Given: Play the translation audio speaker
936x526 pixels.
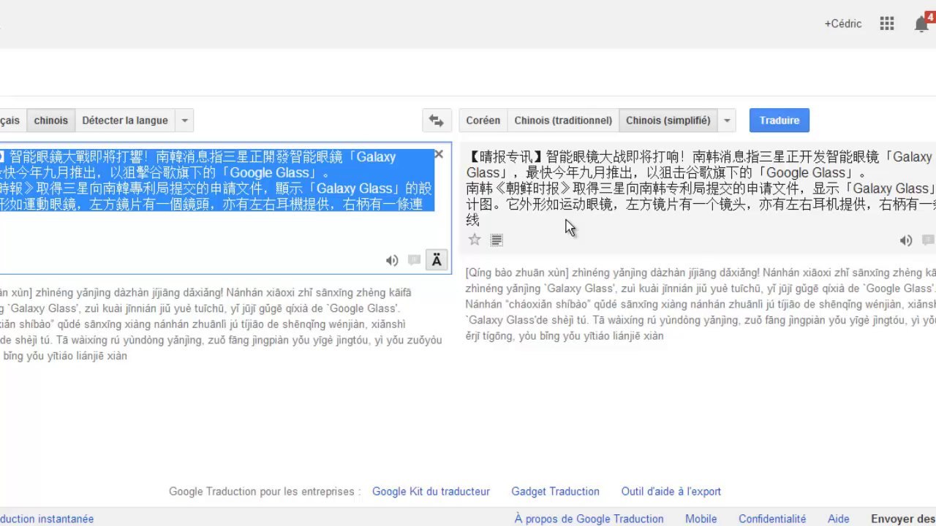Looking at the screenshot, I should (x=905, y=240).
